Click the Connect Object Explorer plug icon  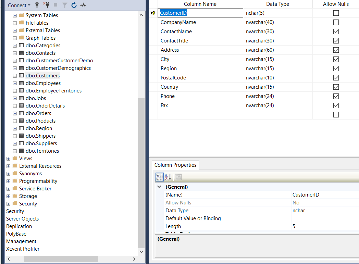tap(37, 5)
